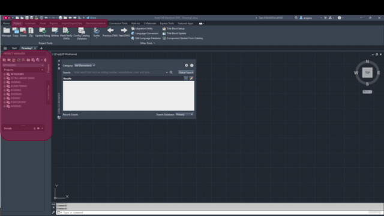Switch to the Schematic ribbon tab
Screen dimensions: 384x216
click(31, 23)
